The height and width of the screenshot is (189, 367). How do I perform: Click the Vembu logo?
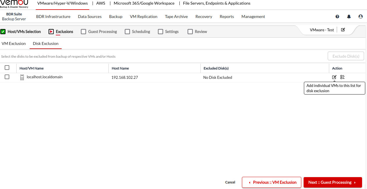pos(14,4)
